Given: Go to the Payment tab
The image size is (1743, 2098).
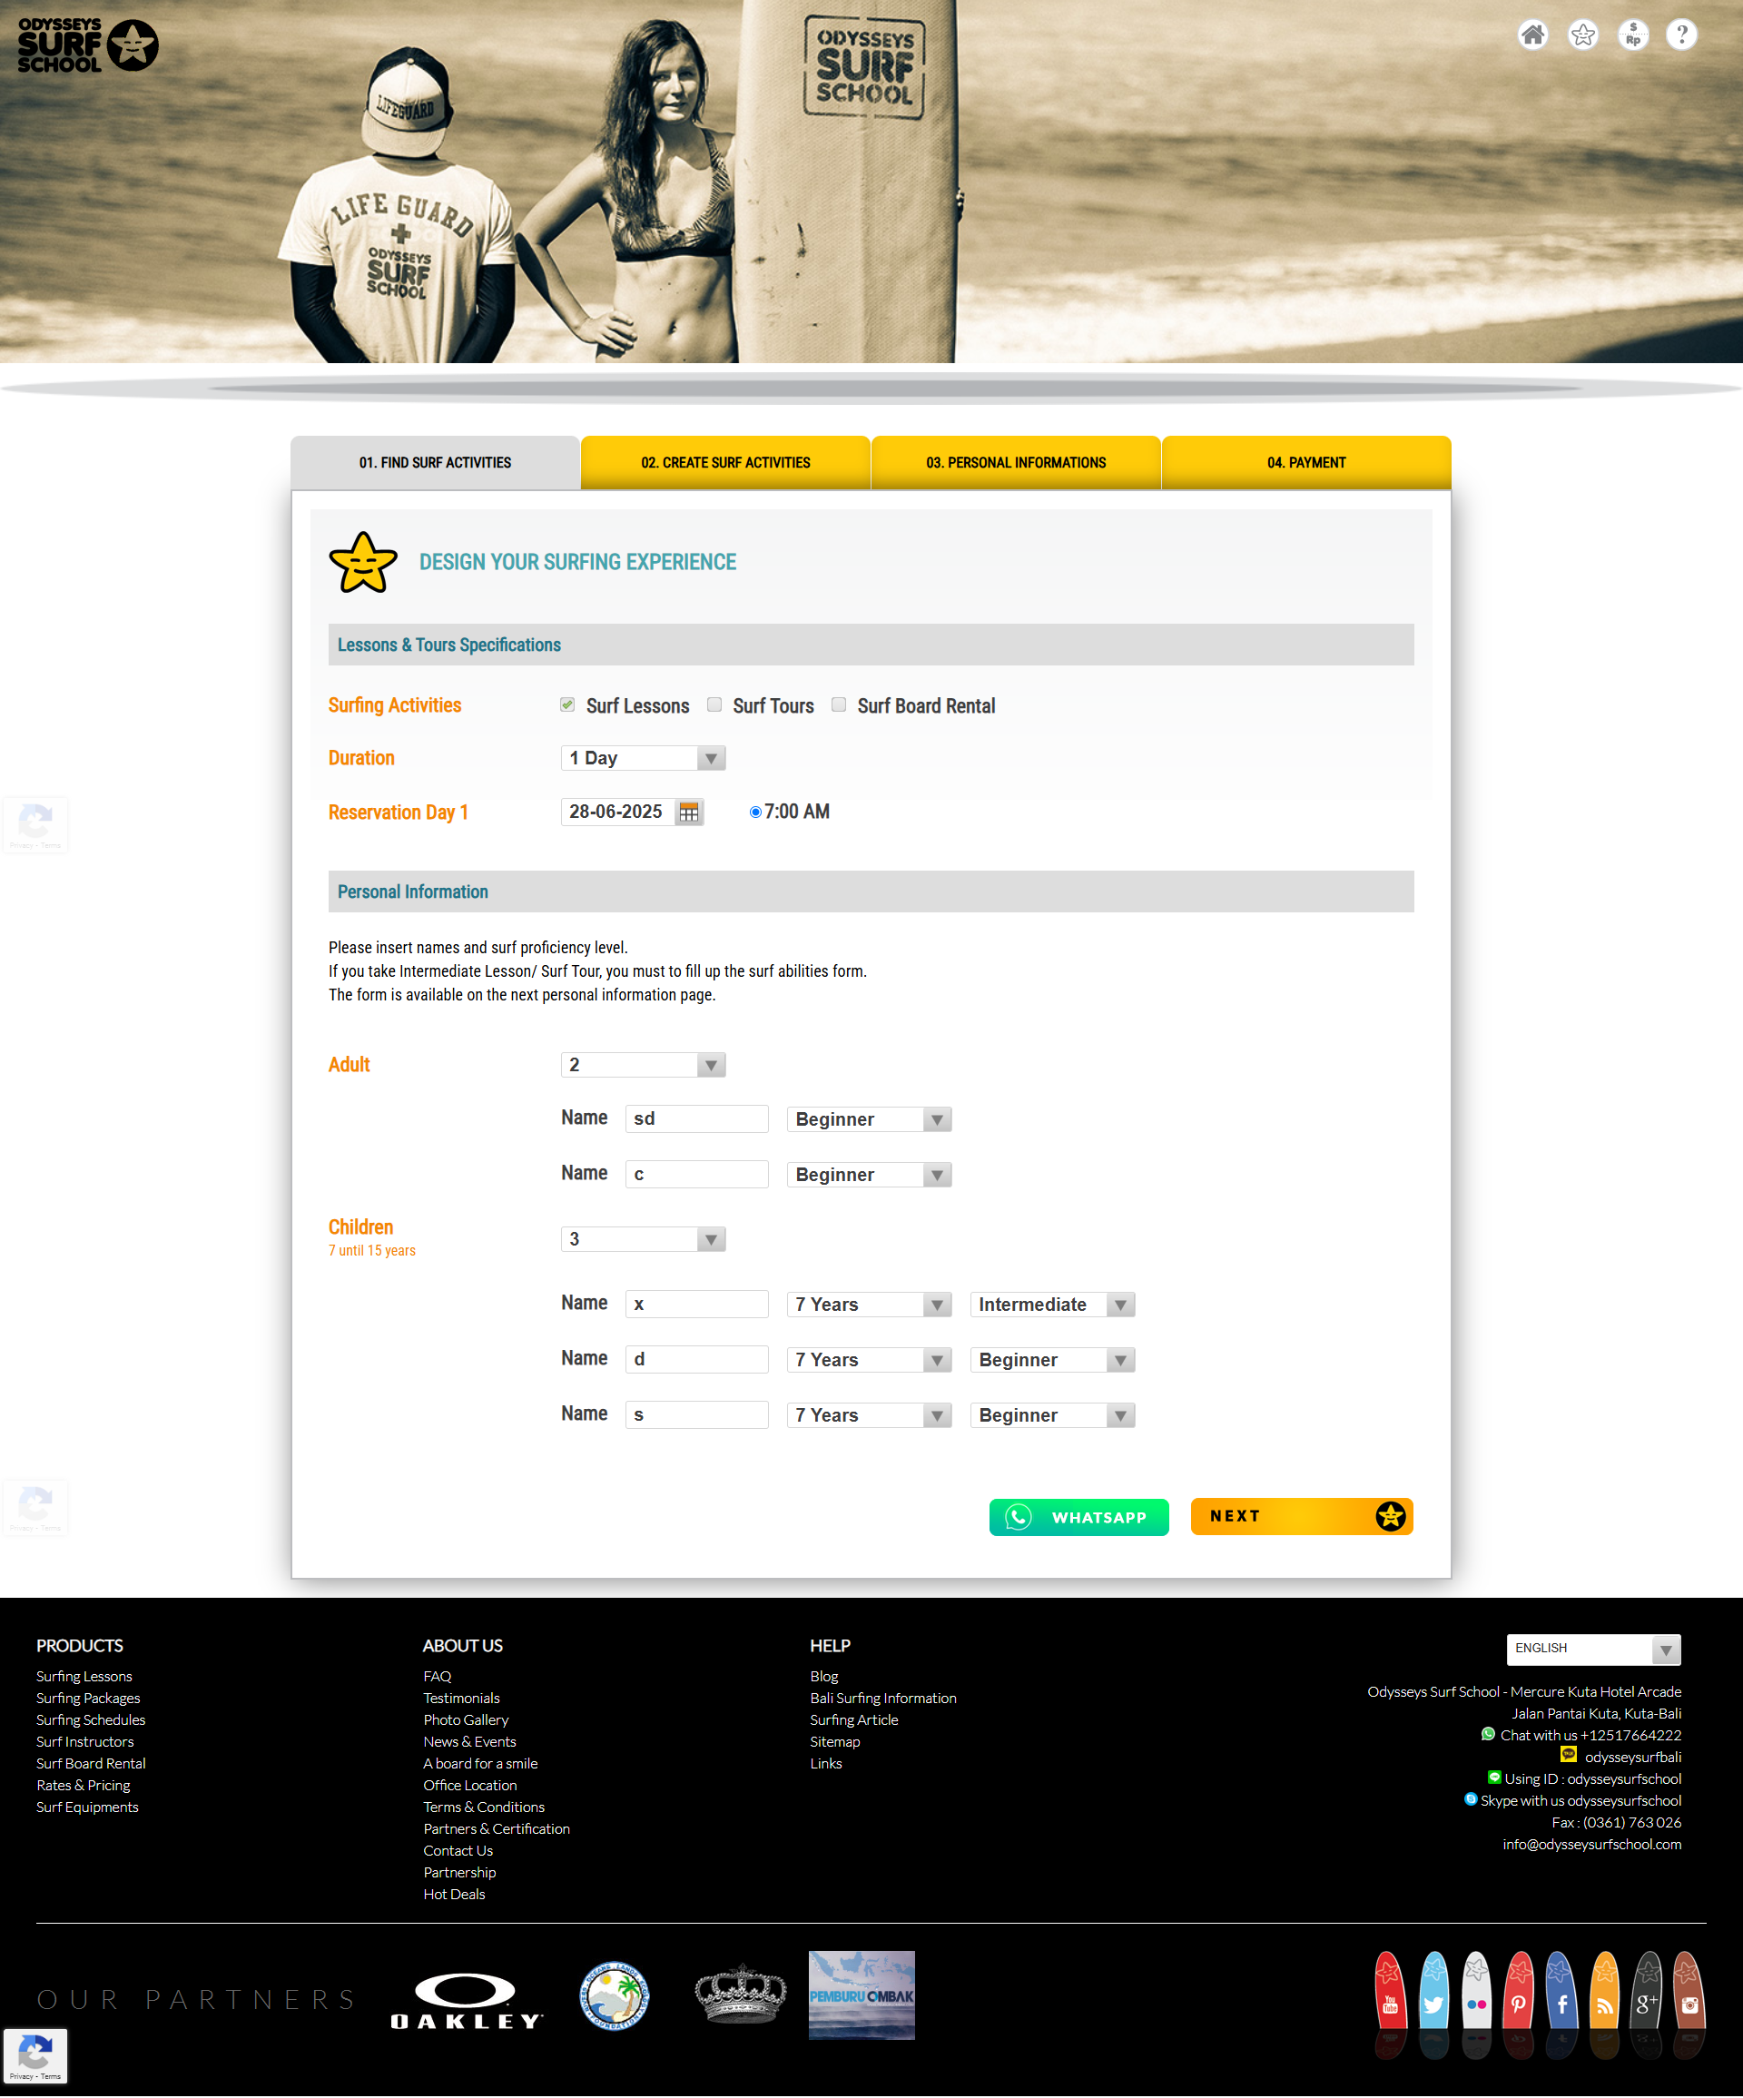Looking at the screenshot, I should [x=1305, y=463].
